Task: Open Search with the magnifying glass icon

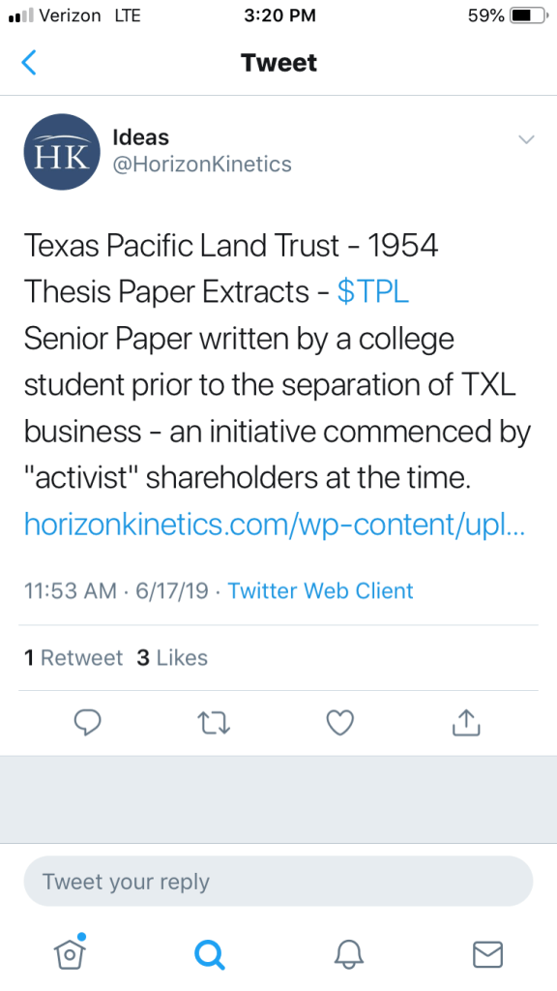Action: [209, 954]
